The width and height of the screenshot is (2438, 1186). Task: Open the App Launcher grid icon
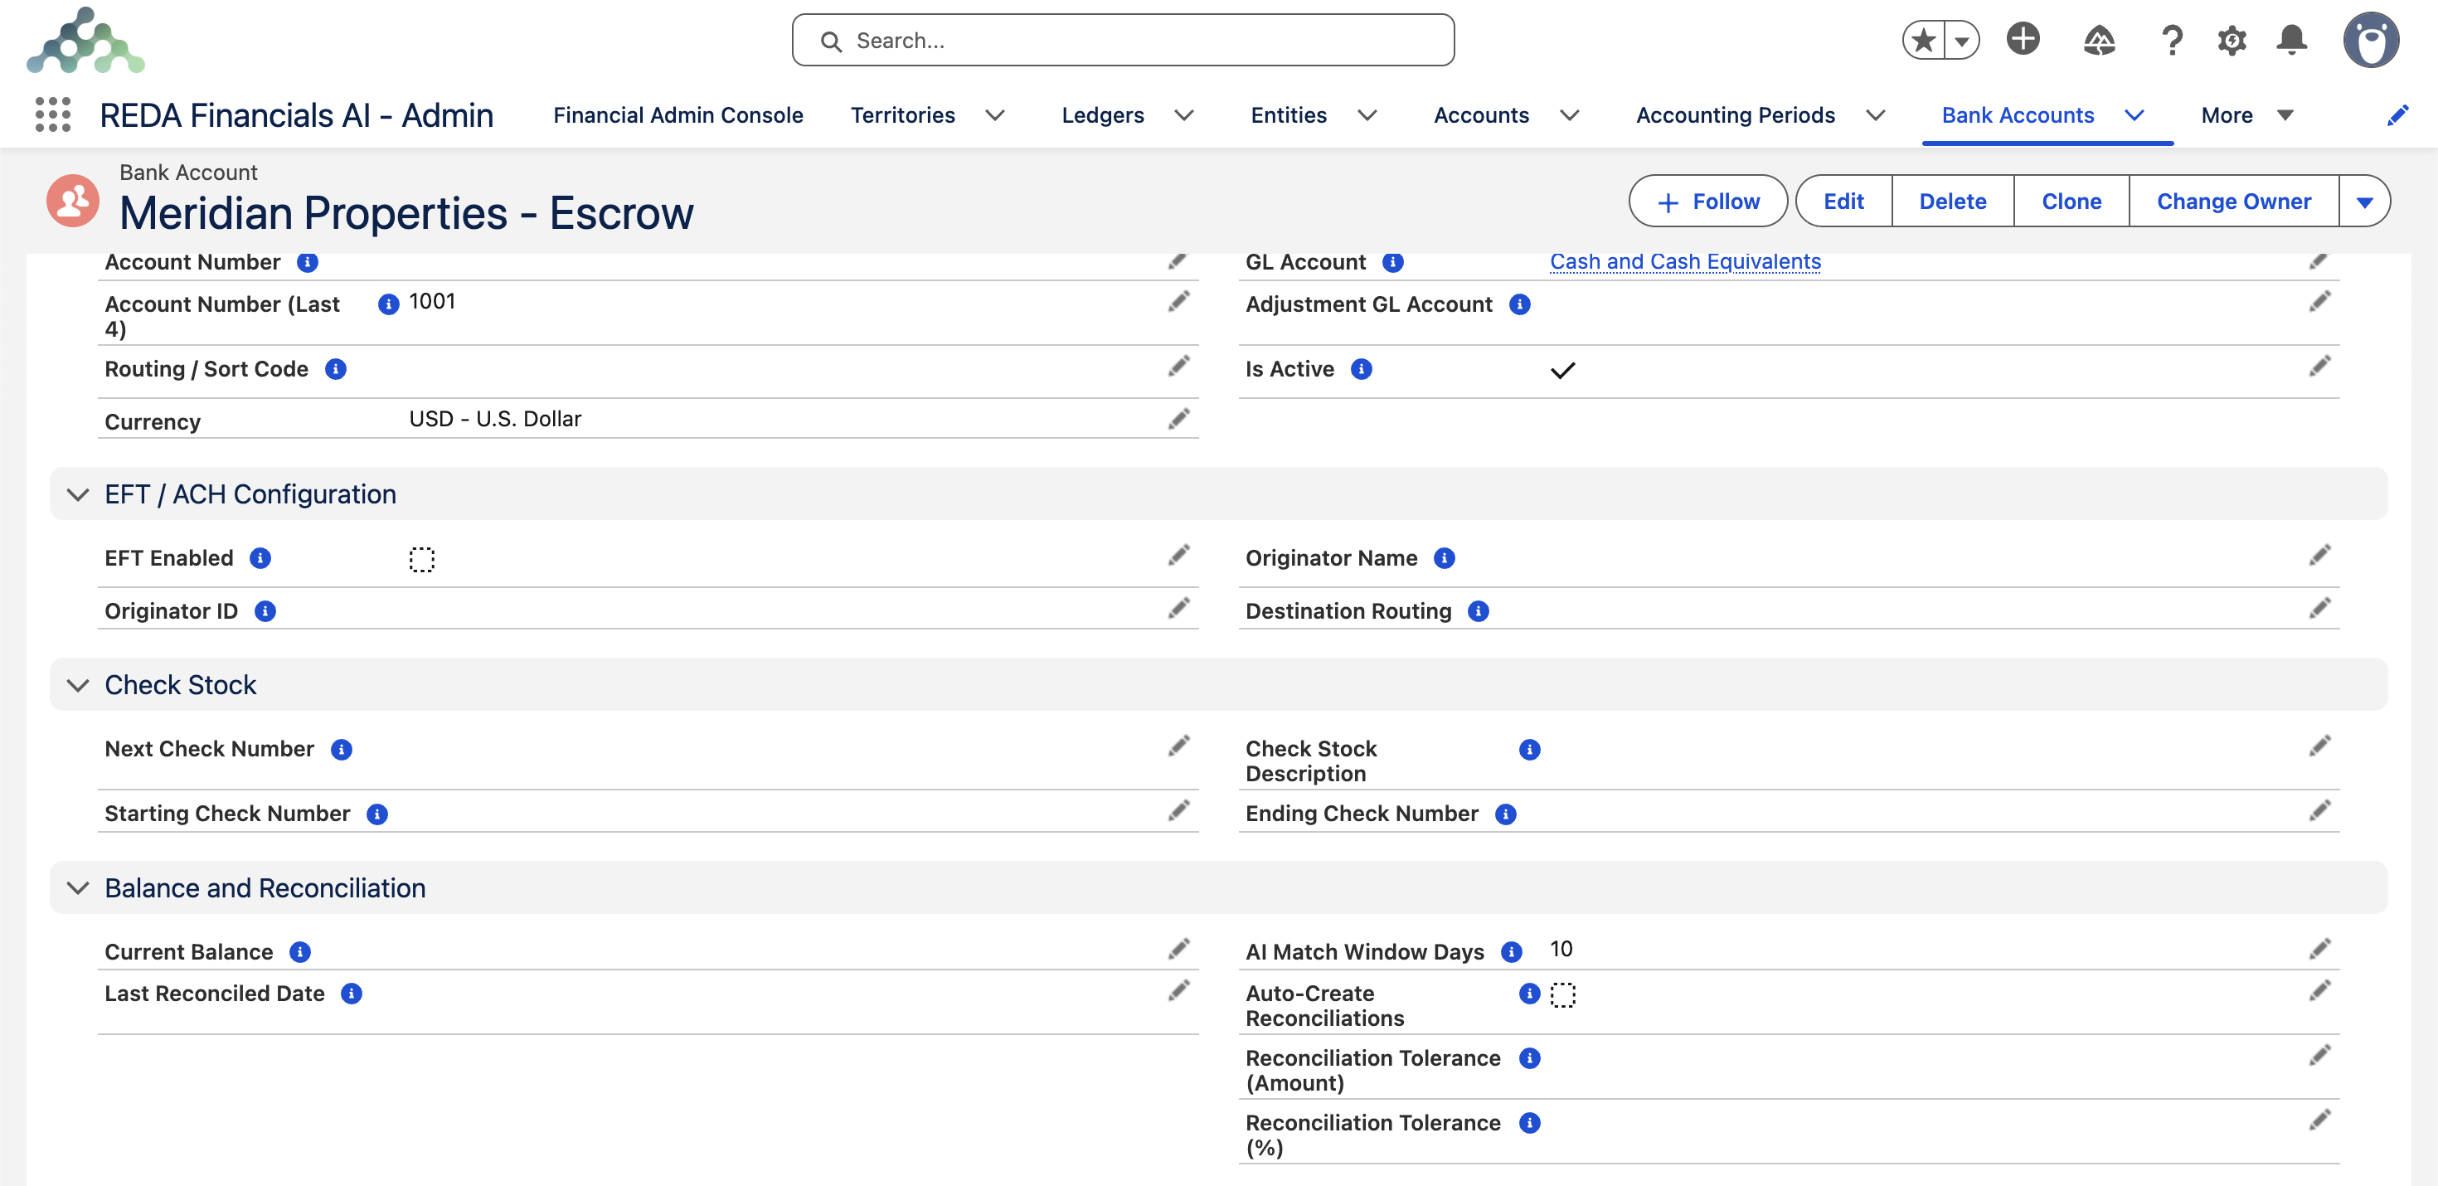pyautogui.click(x=53, y=114)
